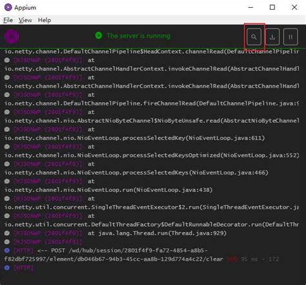
Task: Select the HTTP POST /wd/hub/session log line
Action: pos(123,251)
